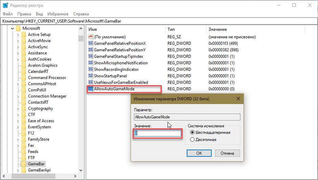The image size is (318, 180).
Task: Confirm the dialog with OK
Action: point(199,153)
